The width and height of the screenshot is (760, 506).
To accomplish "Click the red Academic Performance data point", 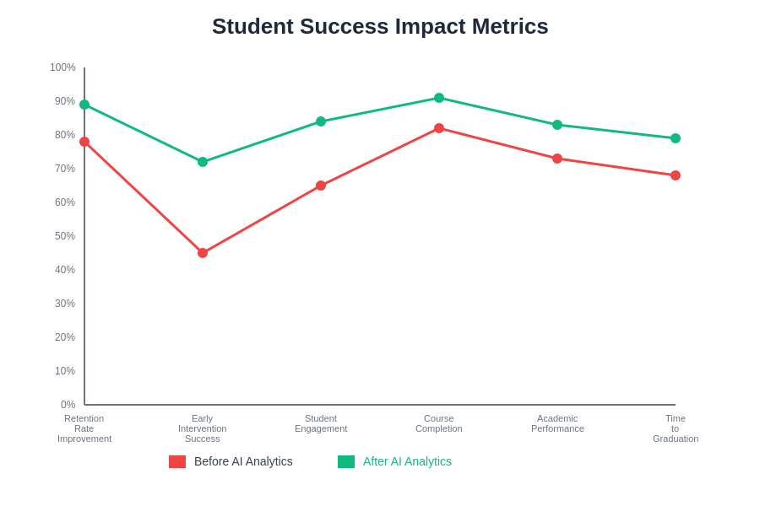I will coord(557,159).
